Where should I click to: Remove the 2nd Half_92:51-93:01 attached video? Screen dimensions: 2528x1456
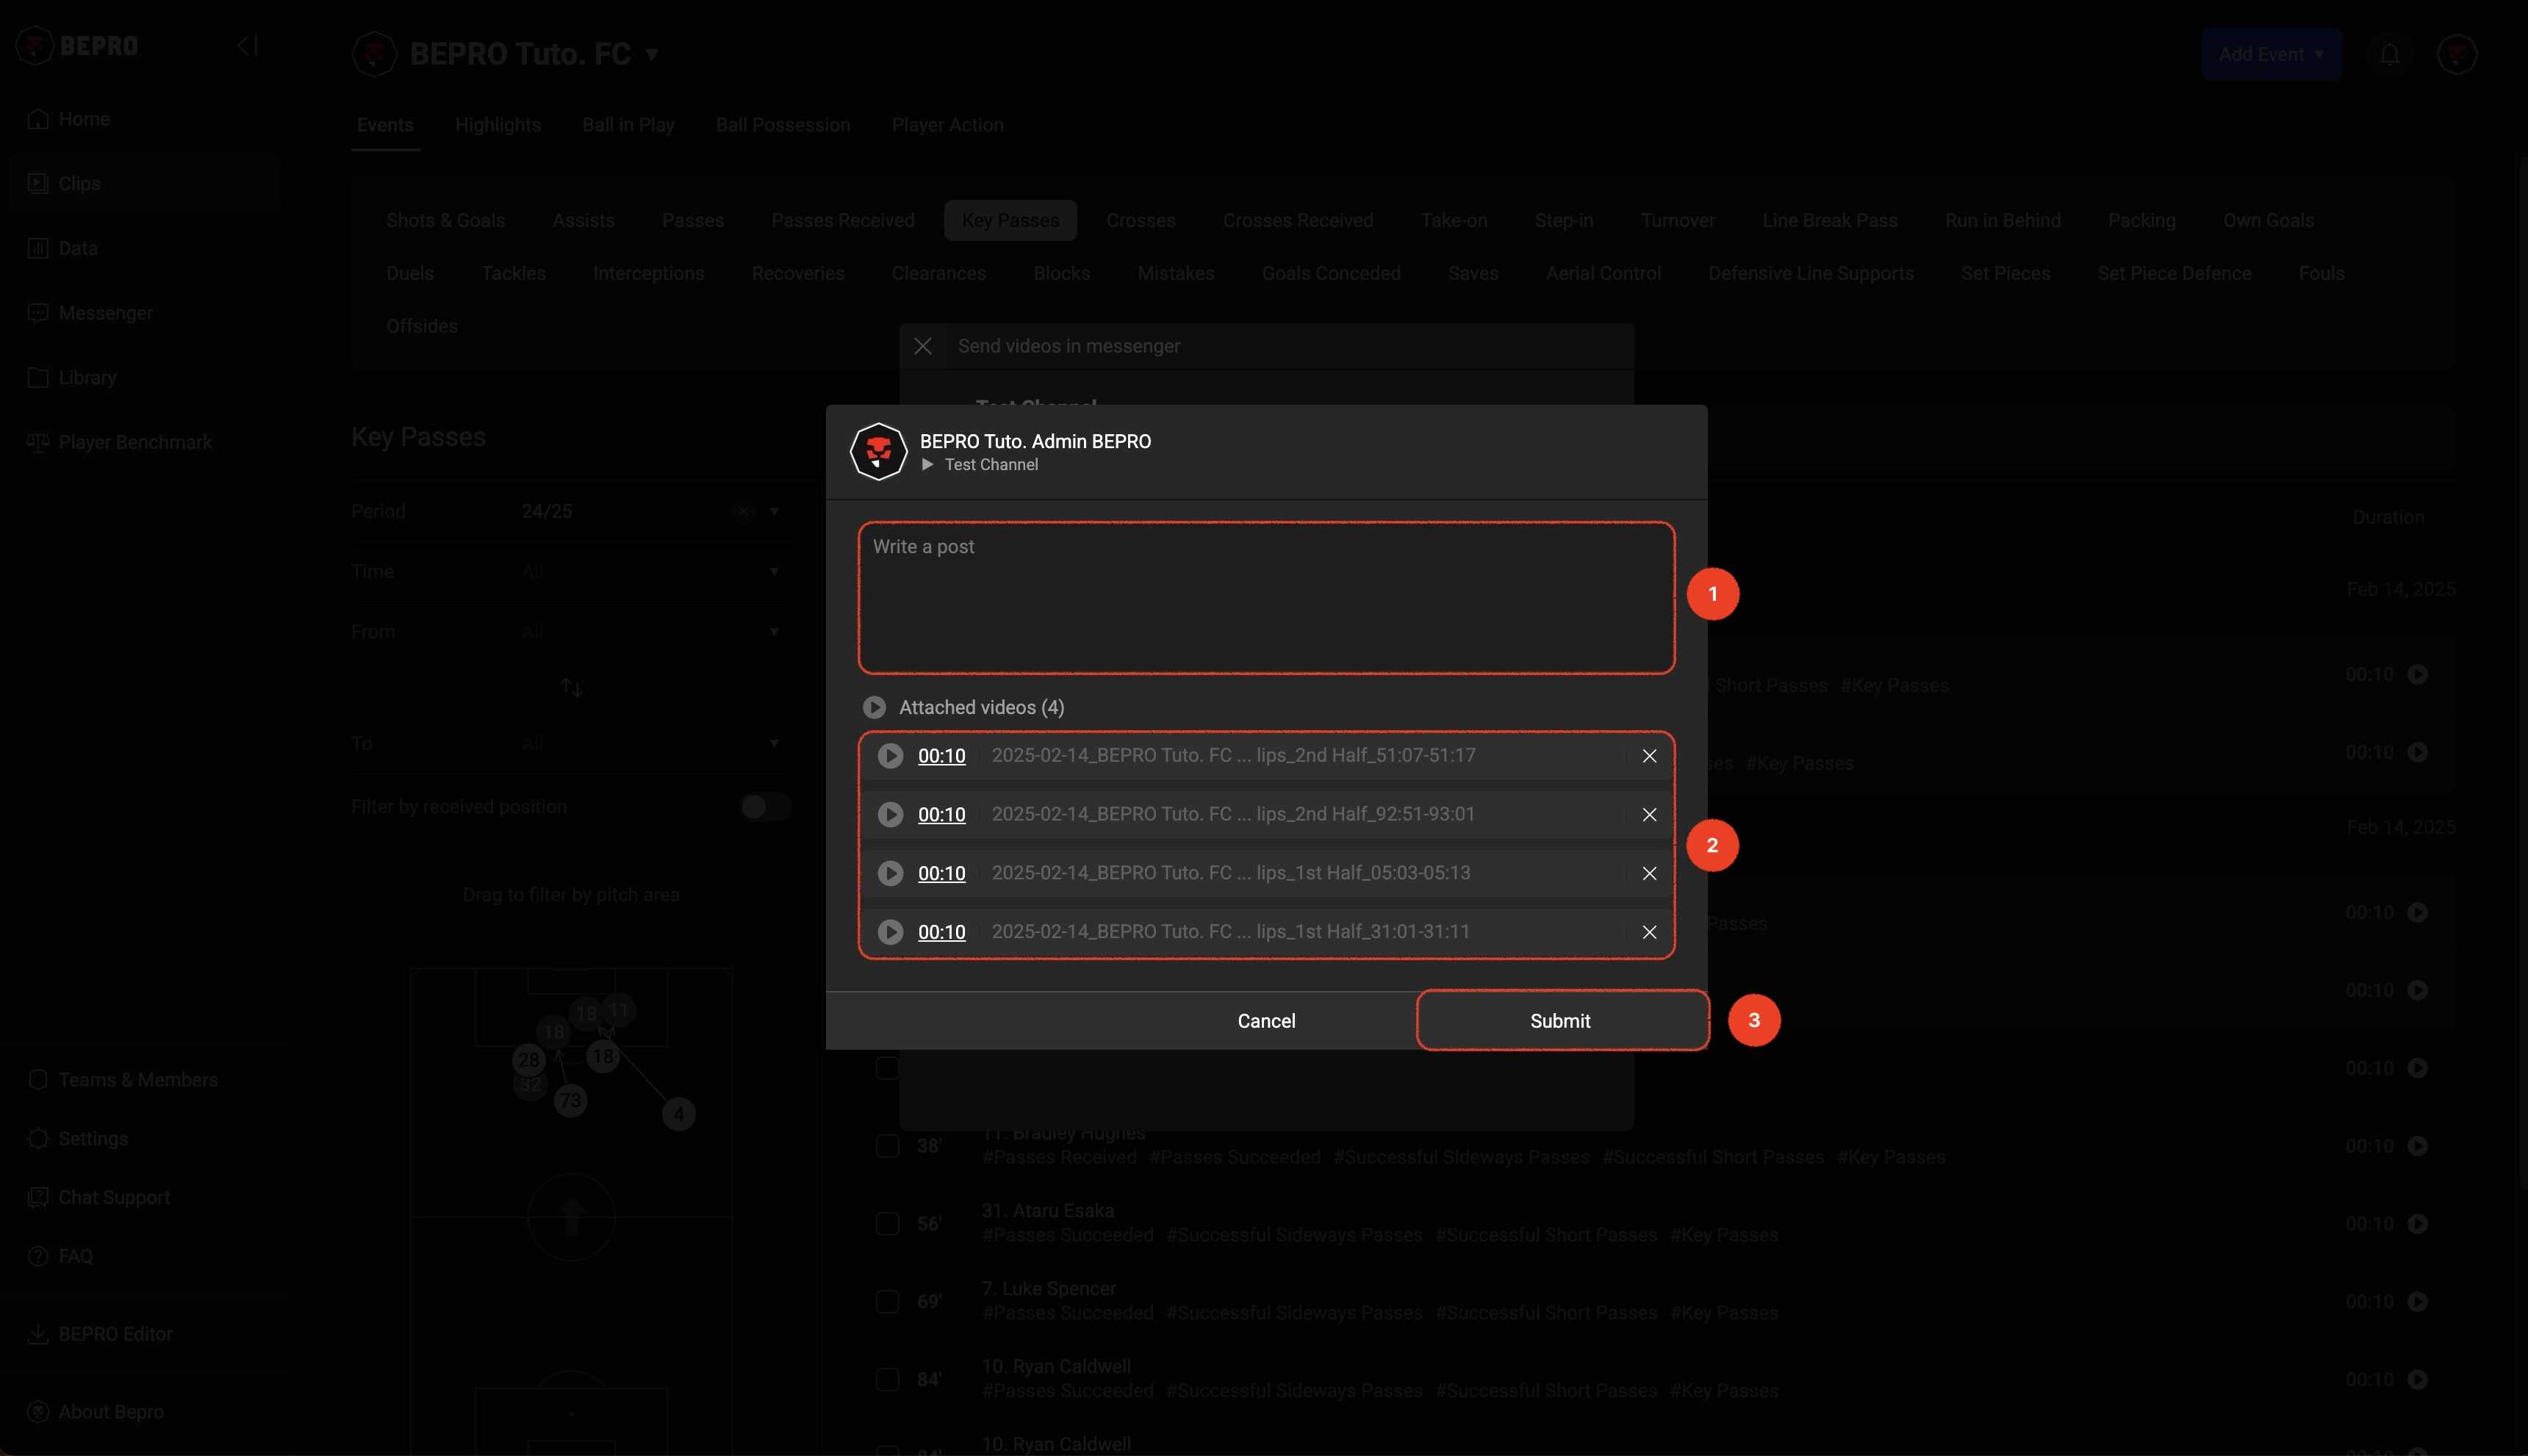pos(1648,815)
